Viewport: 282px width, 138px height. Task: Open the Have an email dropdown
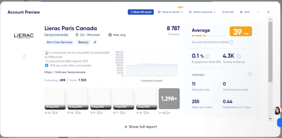[170, 12]
